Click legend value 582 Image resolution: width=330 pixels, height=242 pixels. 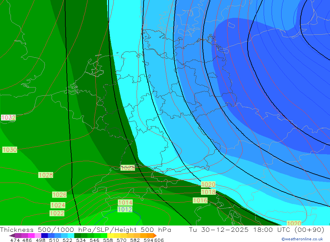[135, 240]
